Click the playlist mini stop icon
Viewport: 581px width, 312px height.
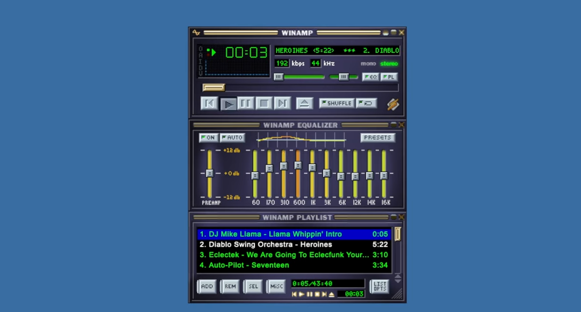tap(317, 294)
